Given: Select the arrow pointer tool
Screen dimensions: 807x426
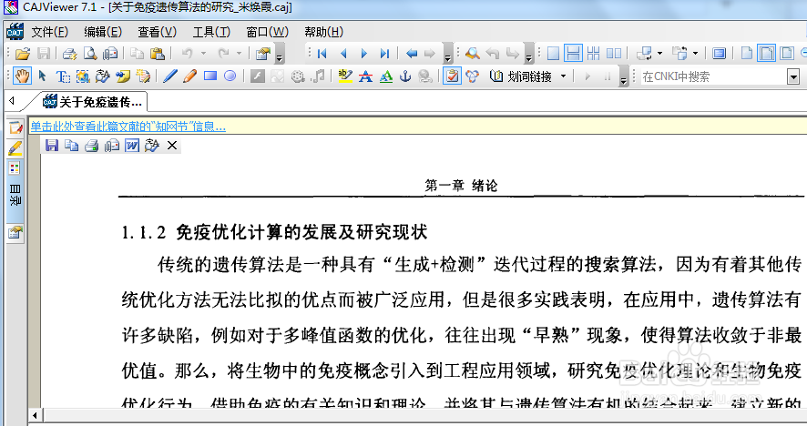Looking at the screenshot, I should [43, 76].
